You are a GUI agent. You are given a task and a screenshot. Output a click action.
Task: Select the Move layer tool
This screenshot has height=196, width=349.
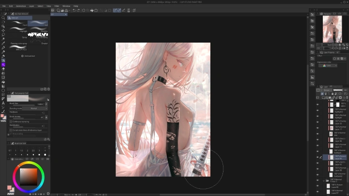pos(3,30)
